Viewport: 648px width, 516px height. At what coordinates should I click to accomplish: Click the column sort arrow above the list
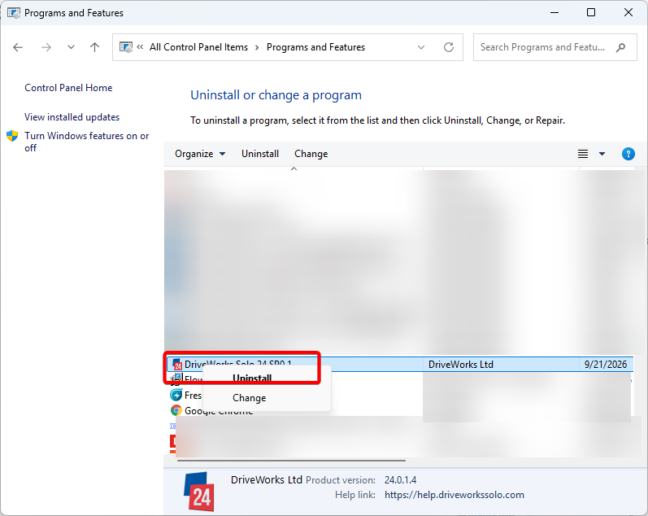pyautogui.click(x=294, y=168)
